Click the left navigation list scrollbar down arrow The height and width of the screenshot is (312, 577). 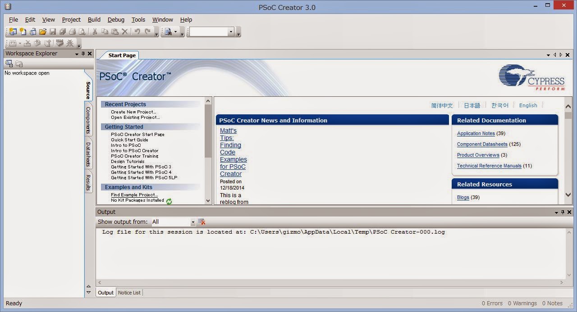208,201
